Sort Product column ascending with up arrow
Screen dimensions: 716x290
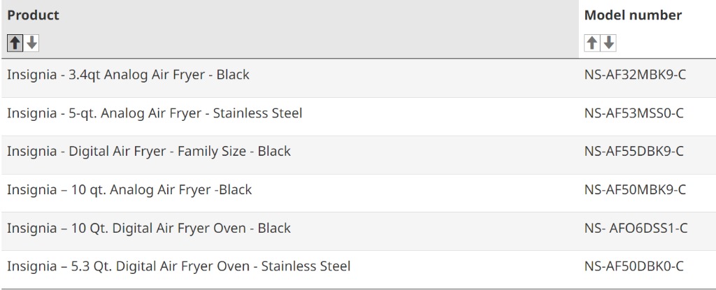[x=15, y=43]
